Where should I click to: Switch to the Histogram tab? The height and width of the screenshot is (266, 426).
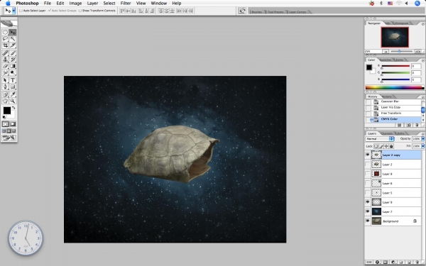(401, 23)
